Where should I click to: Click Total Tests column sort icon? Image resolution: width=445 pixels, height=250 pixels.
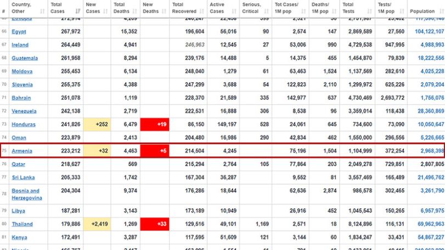(369, 12)
